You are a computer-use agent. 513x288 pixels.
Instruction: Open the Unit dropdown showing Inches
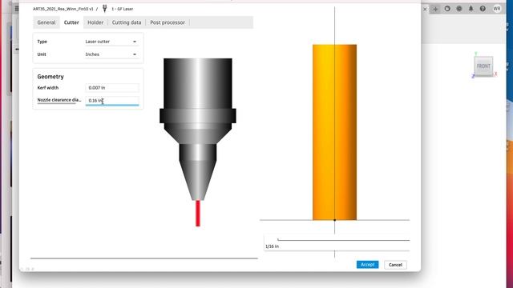111,54
